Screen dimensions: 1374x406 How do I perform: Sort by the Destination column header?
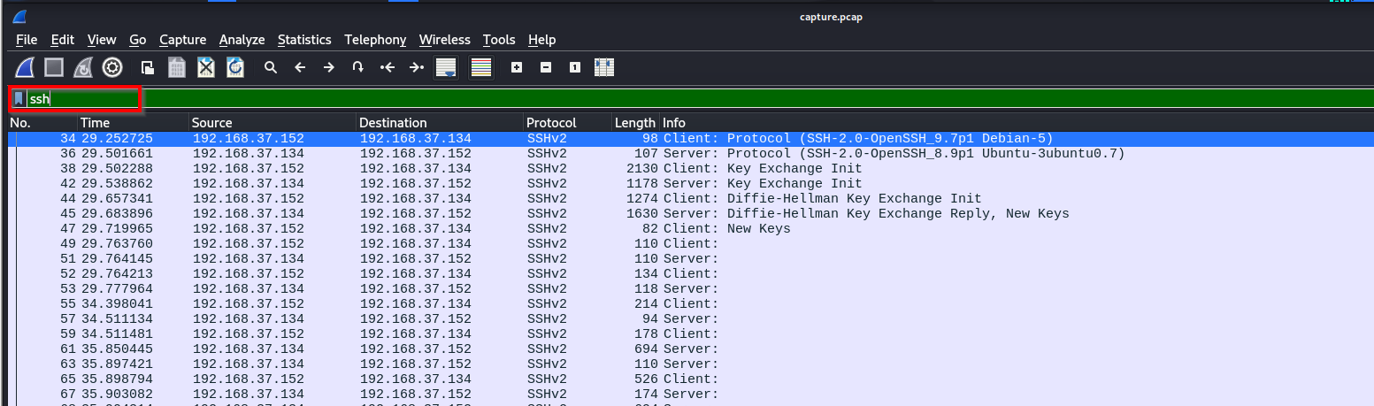(439, 123)
